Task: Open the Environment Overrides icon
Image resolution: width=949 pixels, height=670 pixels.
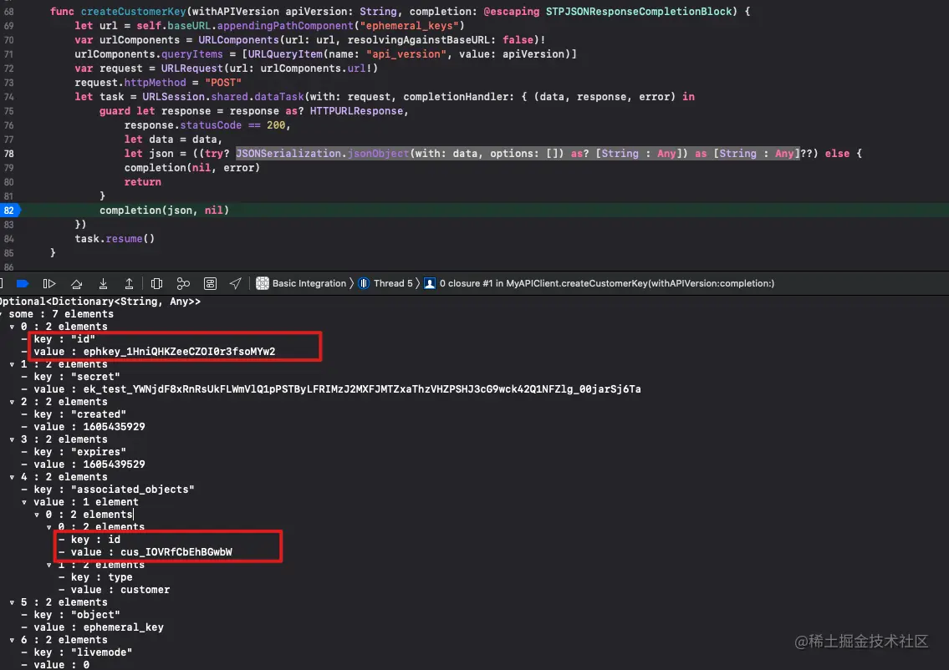Action: [210, 283]
